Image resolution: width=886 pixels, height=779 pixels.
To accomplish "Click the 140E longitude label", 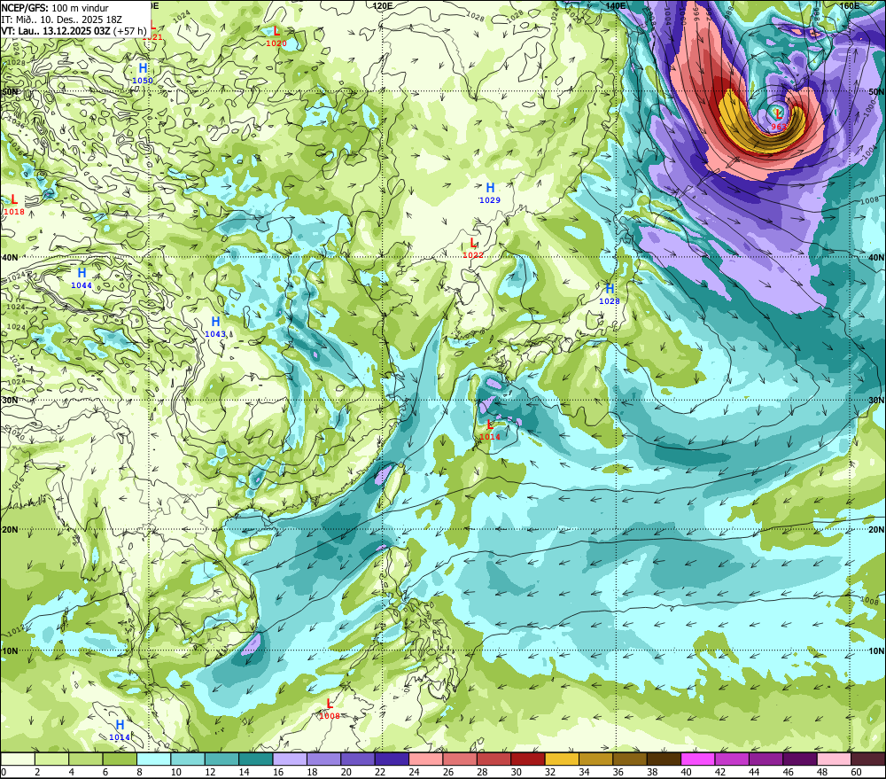I will [x=616, y=5].
